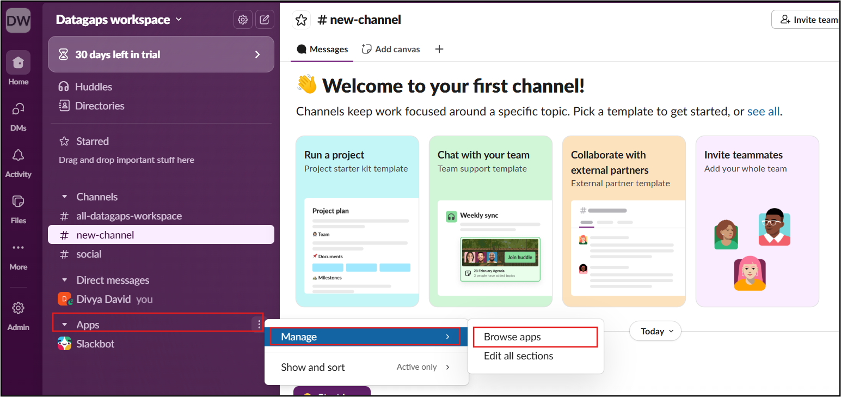Image resolution: width=841 pixels, height=397 pixels.
Task: Click the DW workspace avatar
Action: (18, 21)
